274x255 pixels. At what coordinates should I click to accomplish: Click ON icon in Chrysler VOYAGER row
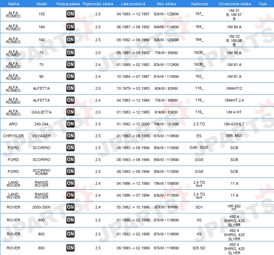click(70, 136)
